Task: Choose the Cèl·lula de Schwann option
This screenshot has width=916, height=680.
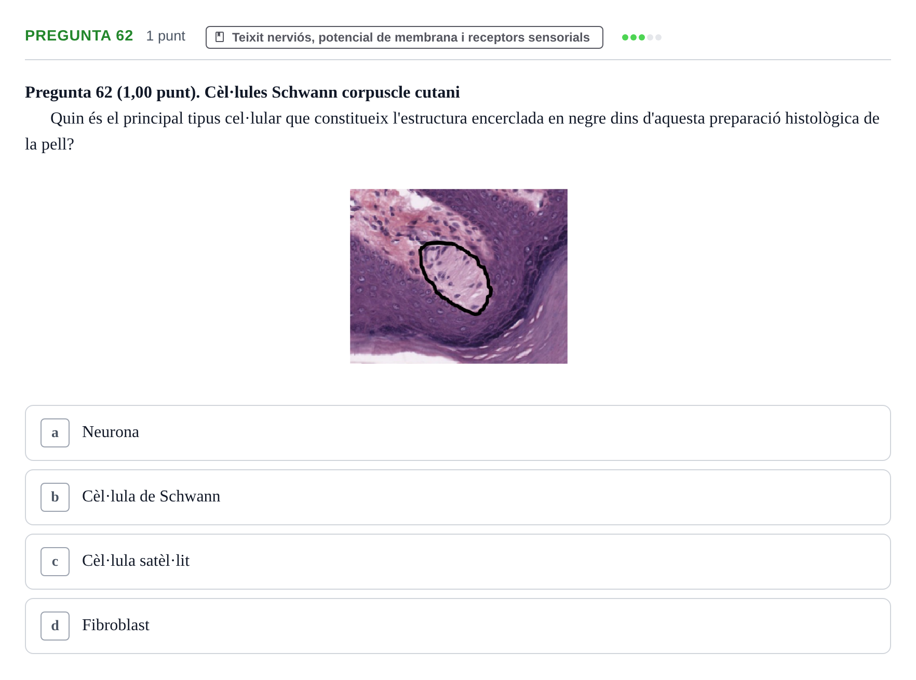Action: pos(458,497)
